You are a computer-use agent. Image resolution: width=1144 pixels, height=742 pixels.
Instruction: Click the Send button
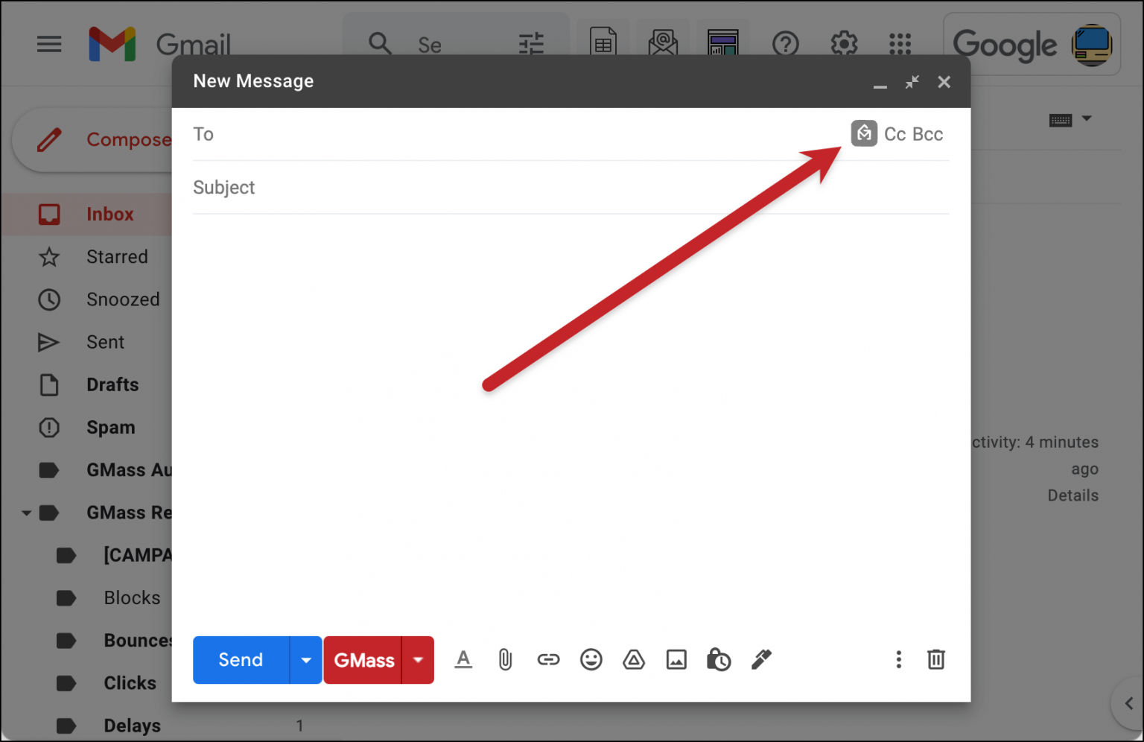pyautogui.click(x=240, y=659)
